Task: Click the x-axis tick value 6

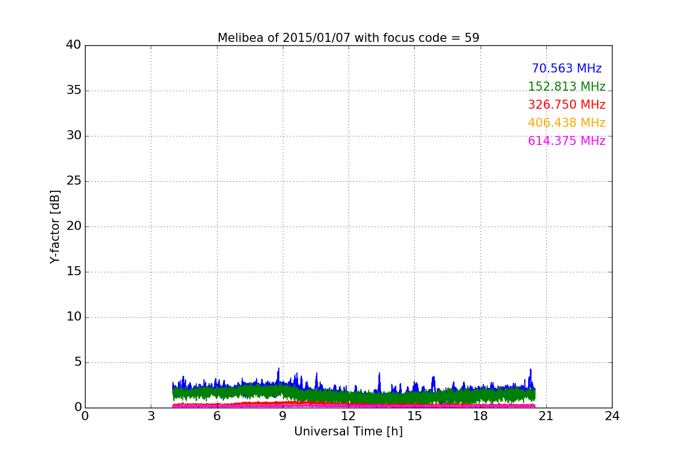Action: point(217,416)
